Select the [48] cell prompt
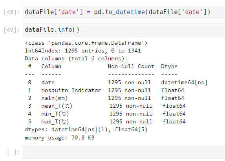The image size is (225, 161). point(11,13)
